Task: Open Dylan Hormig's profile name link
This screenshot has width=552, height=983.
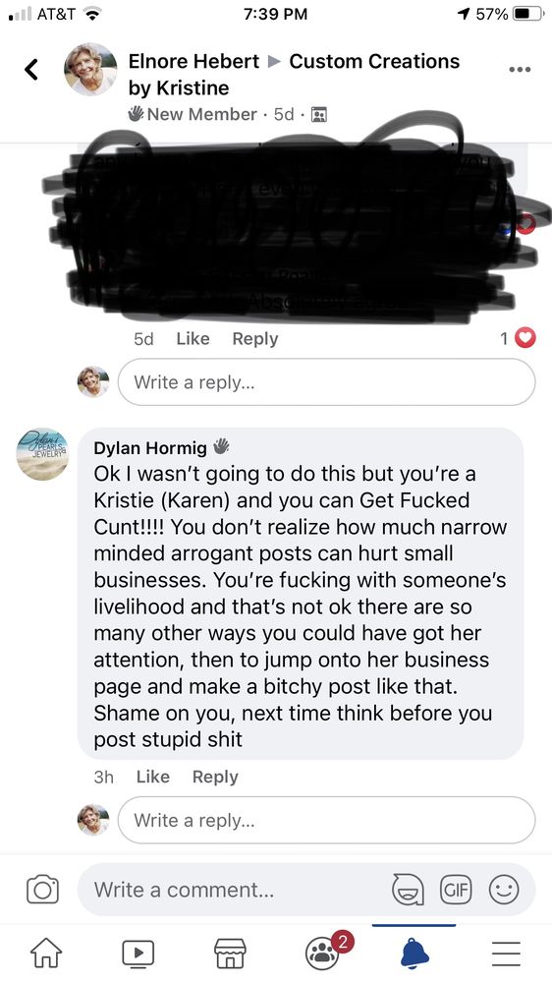Action: (150, 447)
